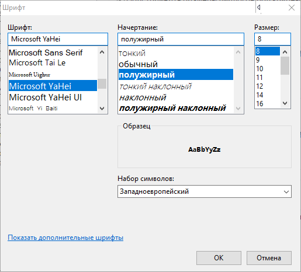Select size 16
This screenshot has width=301, height=272.
[268, 104]
